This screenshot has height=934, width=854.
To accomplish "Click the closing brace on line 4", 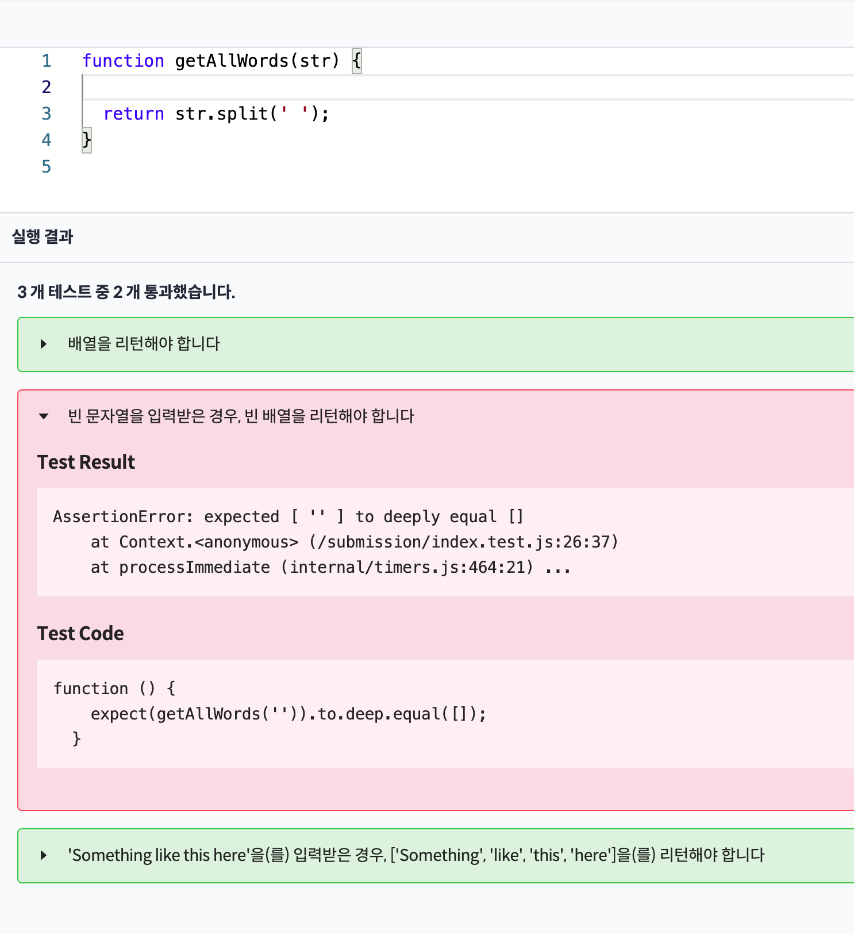I will click(x=87, y=140).
